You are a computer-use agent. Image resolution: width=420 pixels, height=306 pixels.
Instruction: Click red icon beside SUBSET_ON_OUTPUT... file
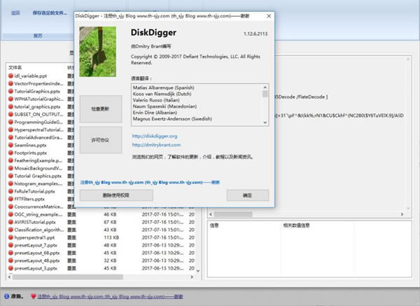(x=10, y=114)
